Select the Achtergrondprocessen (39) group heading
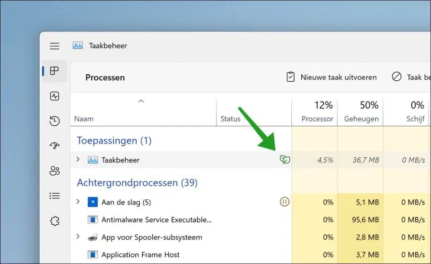This screenshot has width=431, height=264. (x=137, y=183)
